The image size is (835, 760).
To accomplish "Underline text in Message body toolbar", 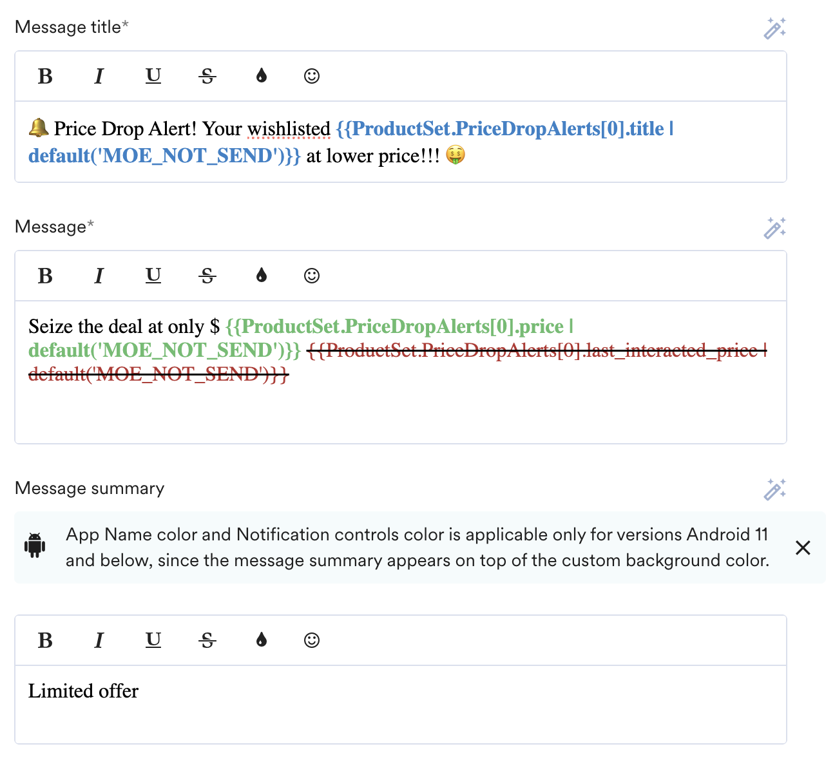I will 153,276.
